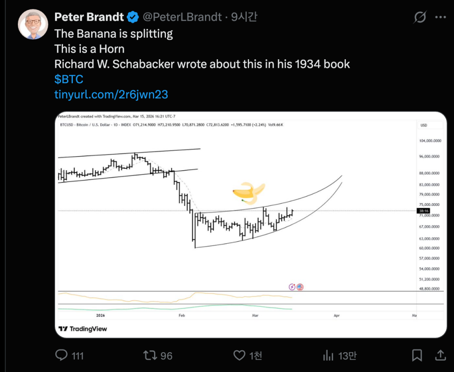
Task: Click the US flag event marker
Action: pos(300,287)
